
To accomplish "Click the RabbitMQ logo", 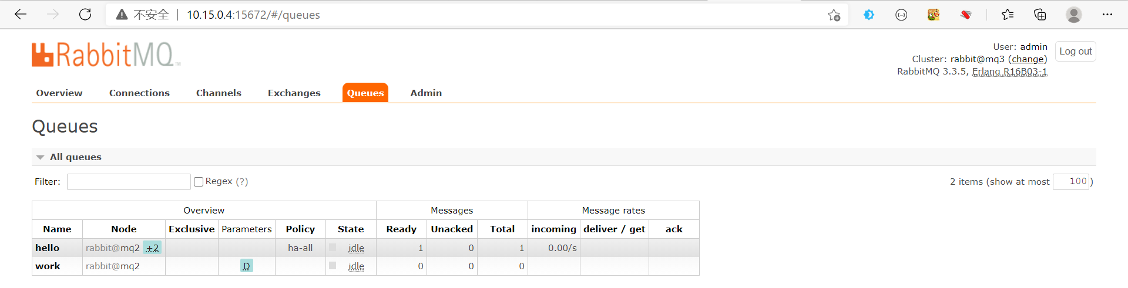I will pos(106,55).
